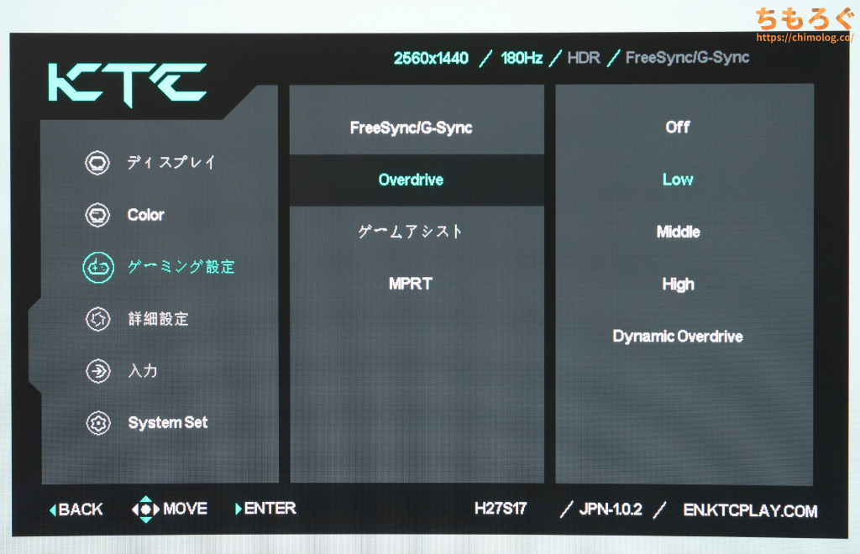The image size is (860, 554).
Task: Click the EN.KTCPLAY.COM website text
Action: click(x=750, y=510)
